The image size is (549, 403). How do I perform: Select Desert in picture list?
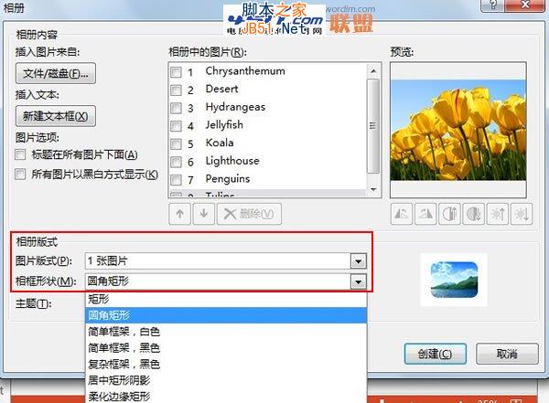click(x=221, y=90)
